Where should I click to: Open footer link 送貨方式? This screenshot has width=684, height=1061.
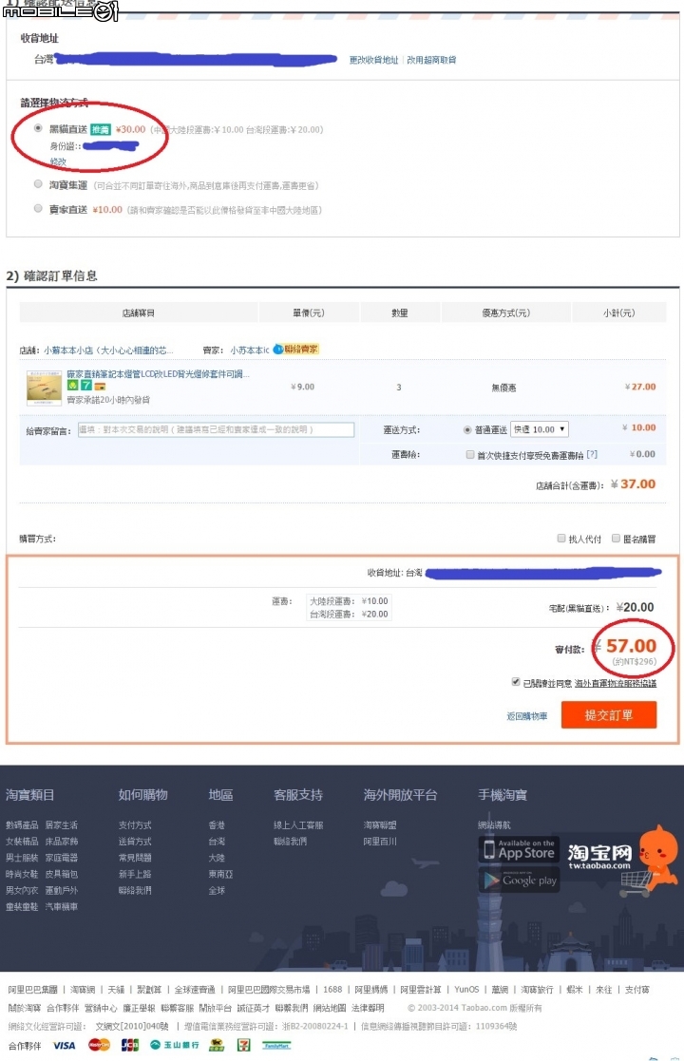[x=135, y=841]
